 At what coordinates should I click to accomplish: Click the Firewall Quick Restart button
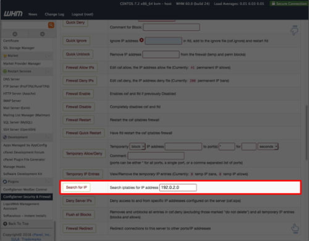(x=83, y=133)
